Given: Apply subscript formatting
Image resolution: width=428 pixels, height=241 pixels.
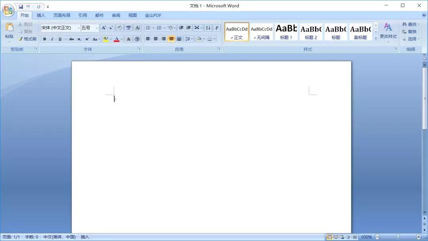Looking at the screenshot, I should 78,39.
